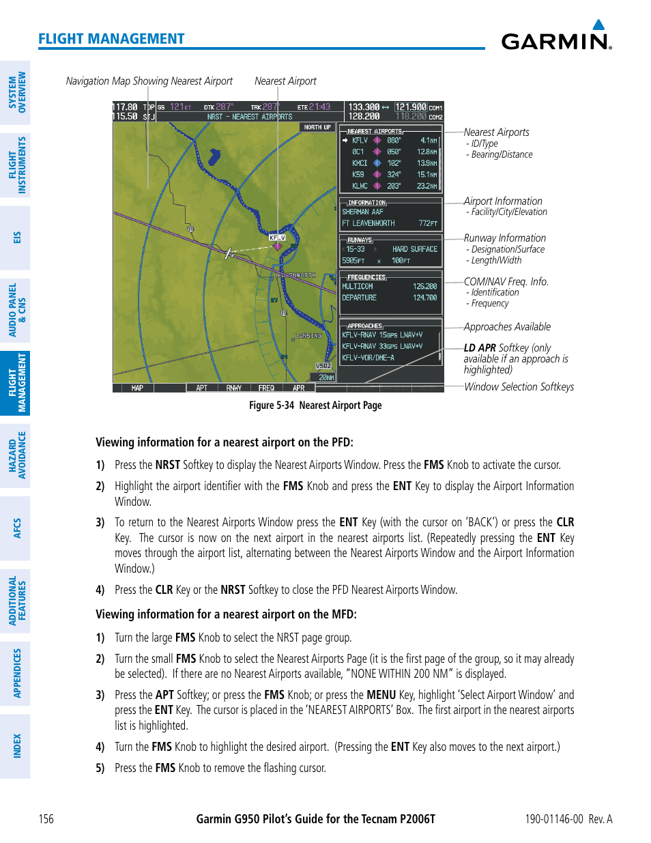This screenshot has width=651, height=843.
Task: Click the KFLV-RNAV 33 GPS approach
Action: pyautogui.click(x=382, y=347)
